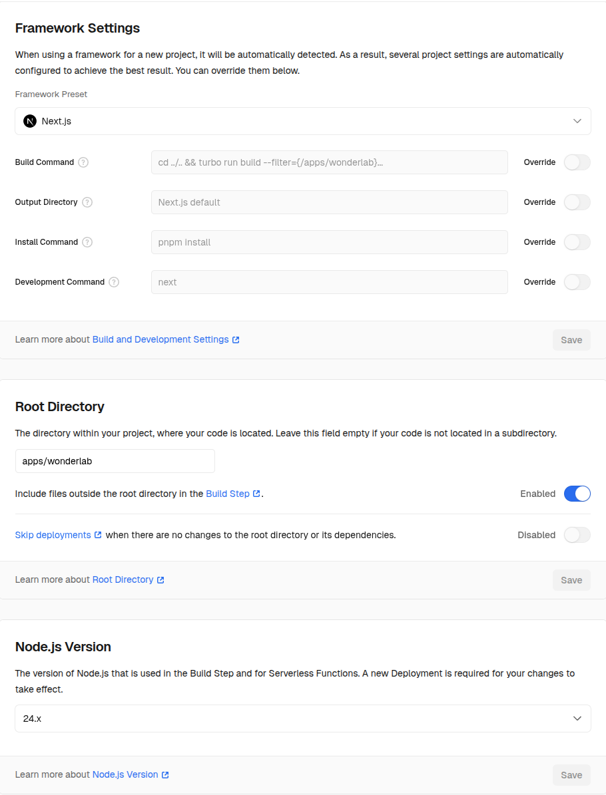Click the help icon beside Development Command
606x795 pixels.
tap(114, 282)
